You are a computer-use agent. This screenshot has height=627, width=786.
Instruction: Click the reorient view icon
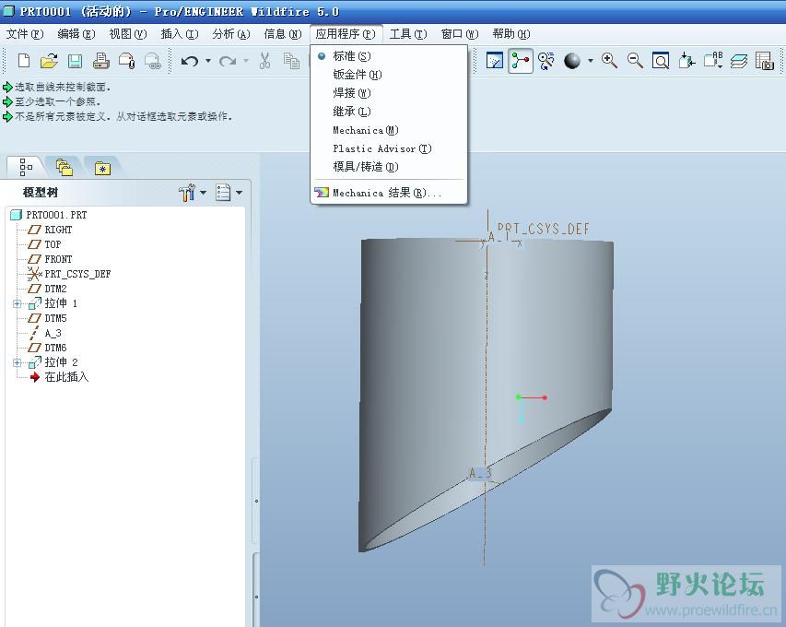tap(686, 61)
